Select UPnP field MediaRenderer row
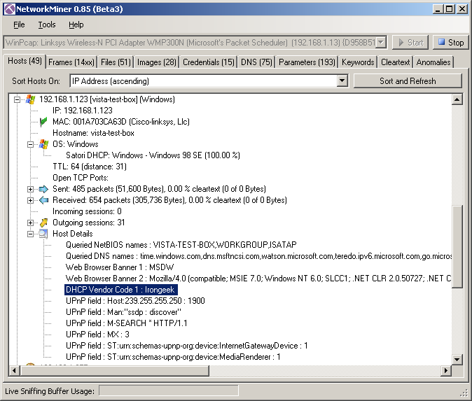 [173, 357]
